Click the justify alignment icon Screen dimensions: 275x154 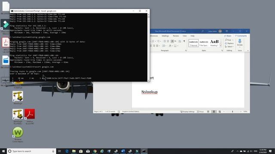point(157,46)
